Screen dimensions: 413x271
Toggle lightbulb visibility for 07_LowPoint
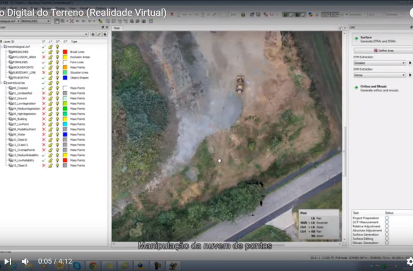(58, 124)
